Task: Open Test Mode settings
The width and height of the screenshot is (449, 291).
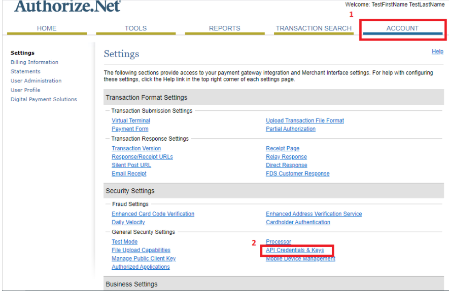Action: coord(125,241)
